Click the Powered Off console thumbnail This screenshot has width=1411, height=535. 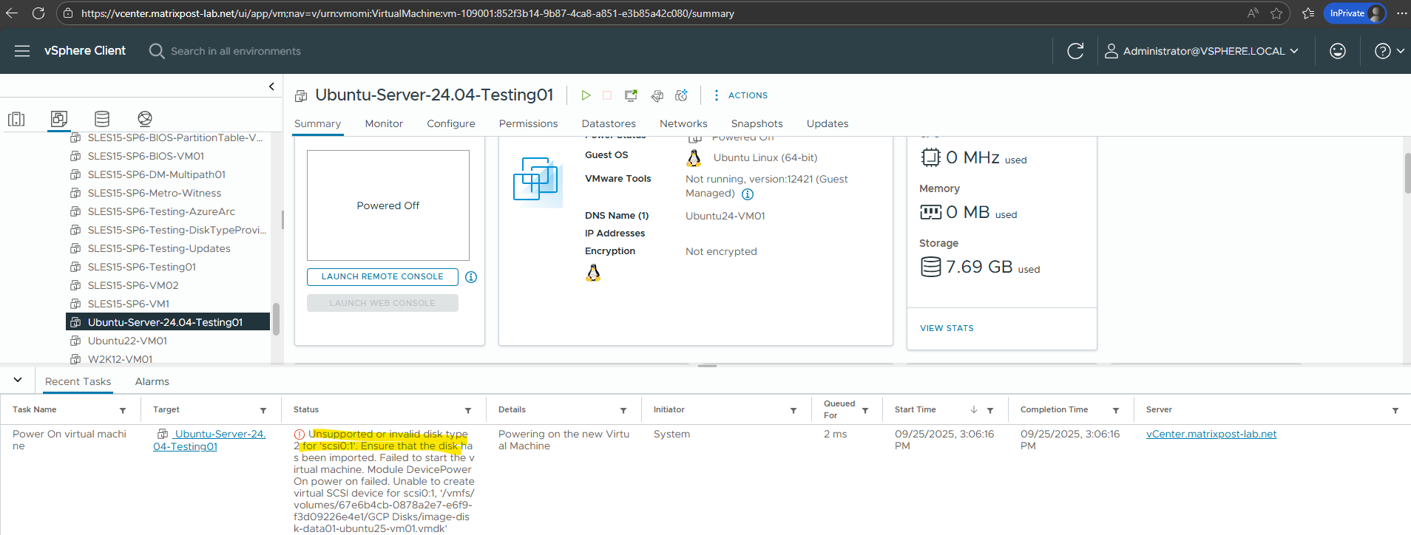pyautogui.click(x=388, y=205)
